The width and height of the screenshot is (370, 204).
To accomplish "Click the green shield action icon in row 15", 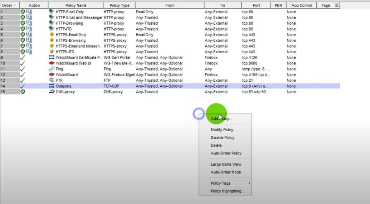I will [23, 92].
